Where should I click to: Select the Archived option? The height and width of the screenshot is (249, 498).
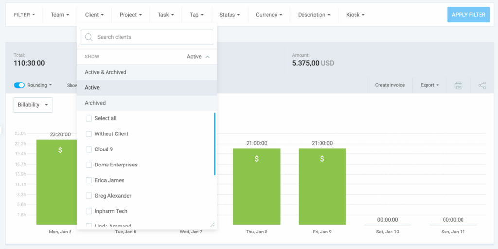95,103
